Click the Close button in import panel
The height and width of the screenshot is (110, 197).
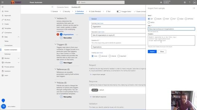(x=162, y=52)
